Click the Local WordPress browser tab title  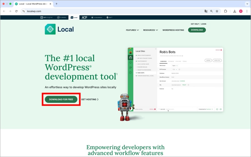pyautogui.click(x=33, y=4)
